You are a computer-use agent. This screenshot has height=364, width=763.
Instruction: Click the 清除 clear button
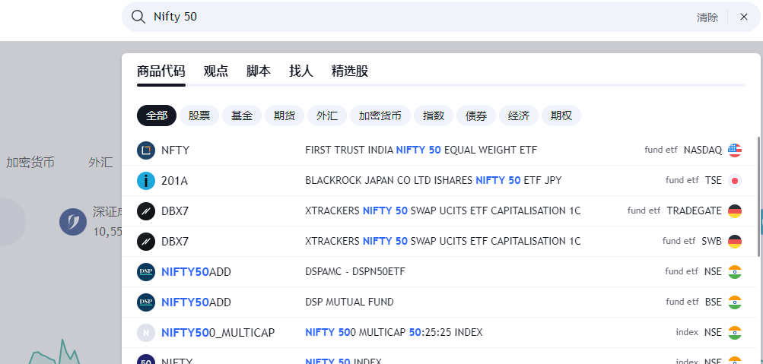[707, 17]
